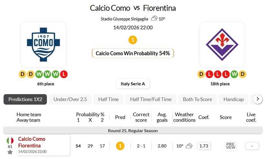Click Fiorentina's green W form badge
The image size is (265, 159).
(x=234, y=74)
